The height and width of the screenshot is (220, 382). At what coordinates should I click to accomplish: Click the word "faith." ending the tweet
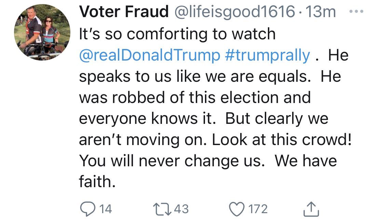click(x=97, y=182)
